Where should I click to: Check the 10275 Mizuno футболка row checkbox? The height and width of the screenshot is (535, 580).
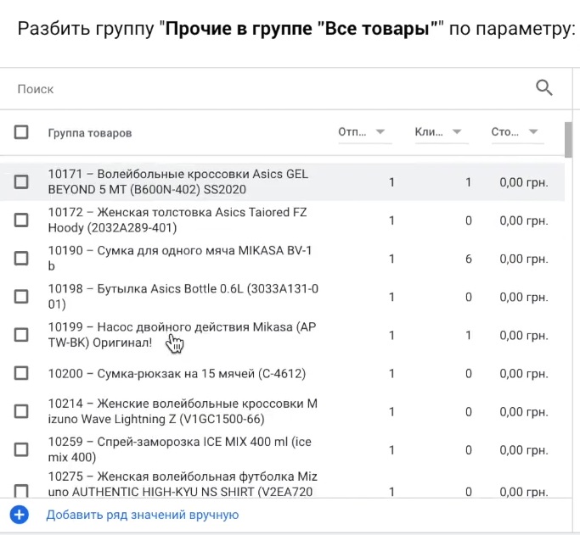[21, 491]
